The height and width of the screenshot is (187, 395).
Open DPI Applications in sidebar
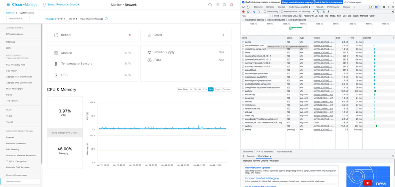[14, 34]
